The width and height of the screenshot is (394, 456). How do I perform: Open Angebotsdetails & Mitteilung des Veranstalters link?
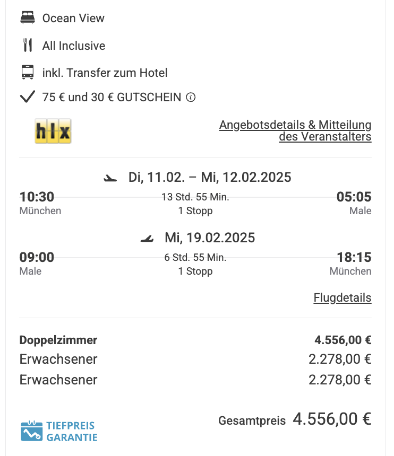[295, 130]
